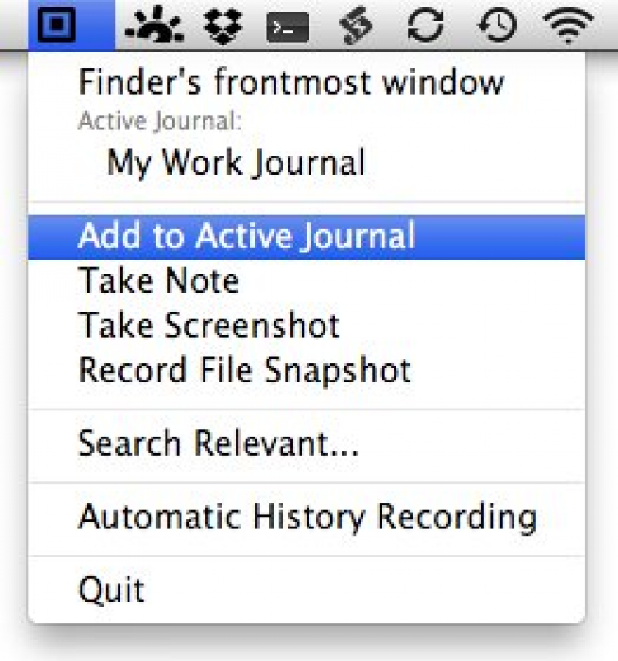Select Record File Snapshot

point(245,369)
